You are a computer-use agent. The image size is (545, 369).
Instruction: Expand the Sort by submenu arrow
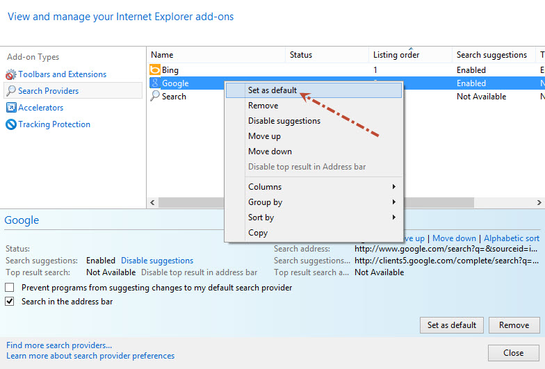click(x=393, y=217)
